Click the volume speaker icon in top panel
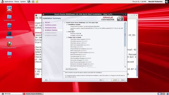Screen dimensions: 169x95 pyautogui.click(x=167, y=2)
